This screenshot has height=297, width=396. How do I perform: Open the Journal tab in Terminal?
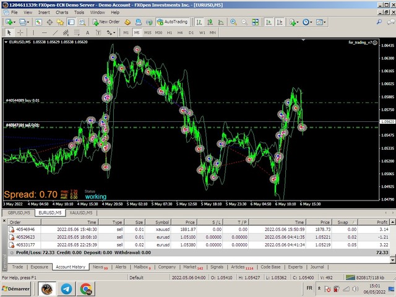(x=317, y=267)
